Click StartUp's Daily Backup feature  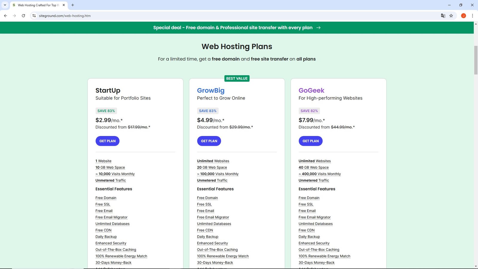click(106, 237)
